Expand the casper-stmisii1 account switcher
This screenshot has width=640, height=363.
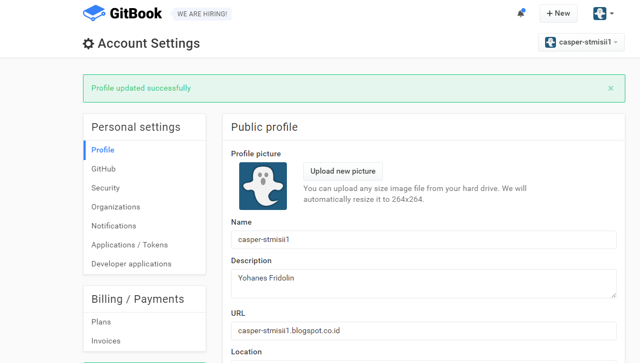coord(581,42)
